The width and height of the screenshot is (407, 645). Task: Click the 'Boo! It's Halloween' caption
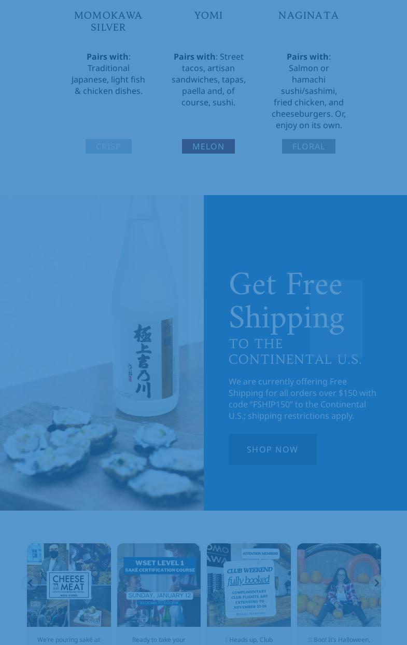[339, 640]
